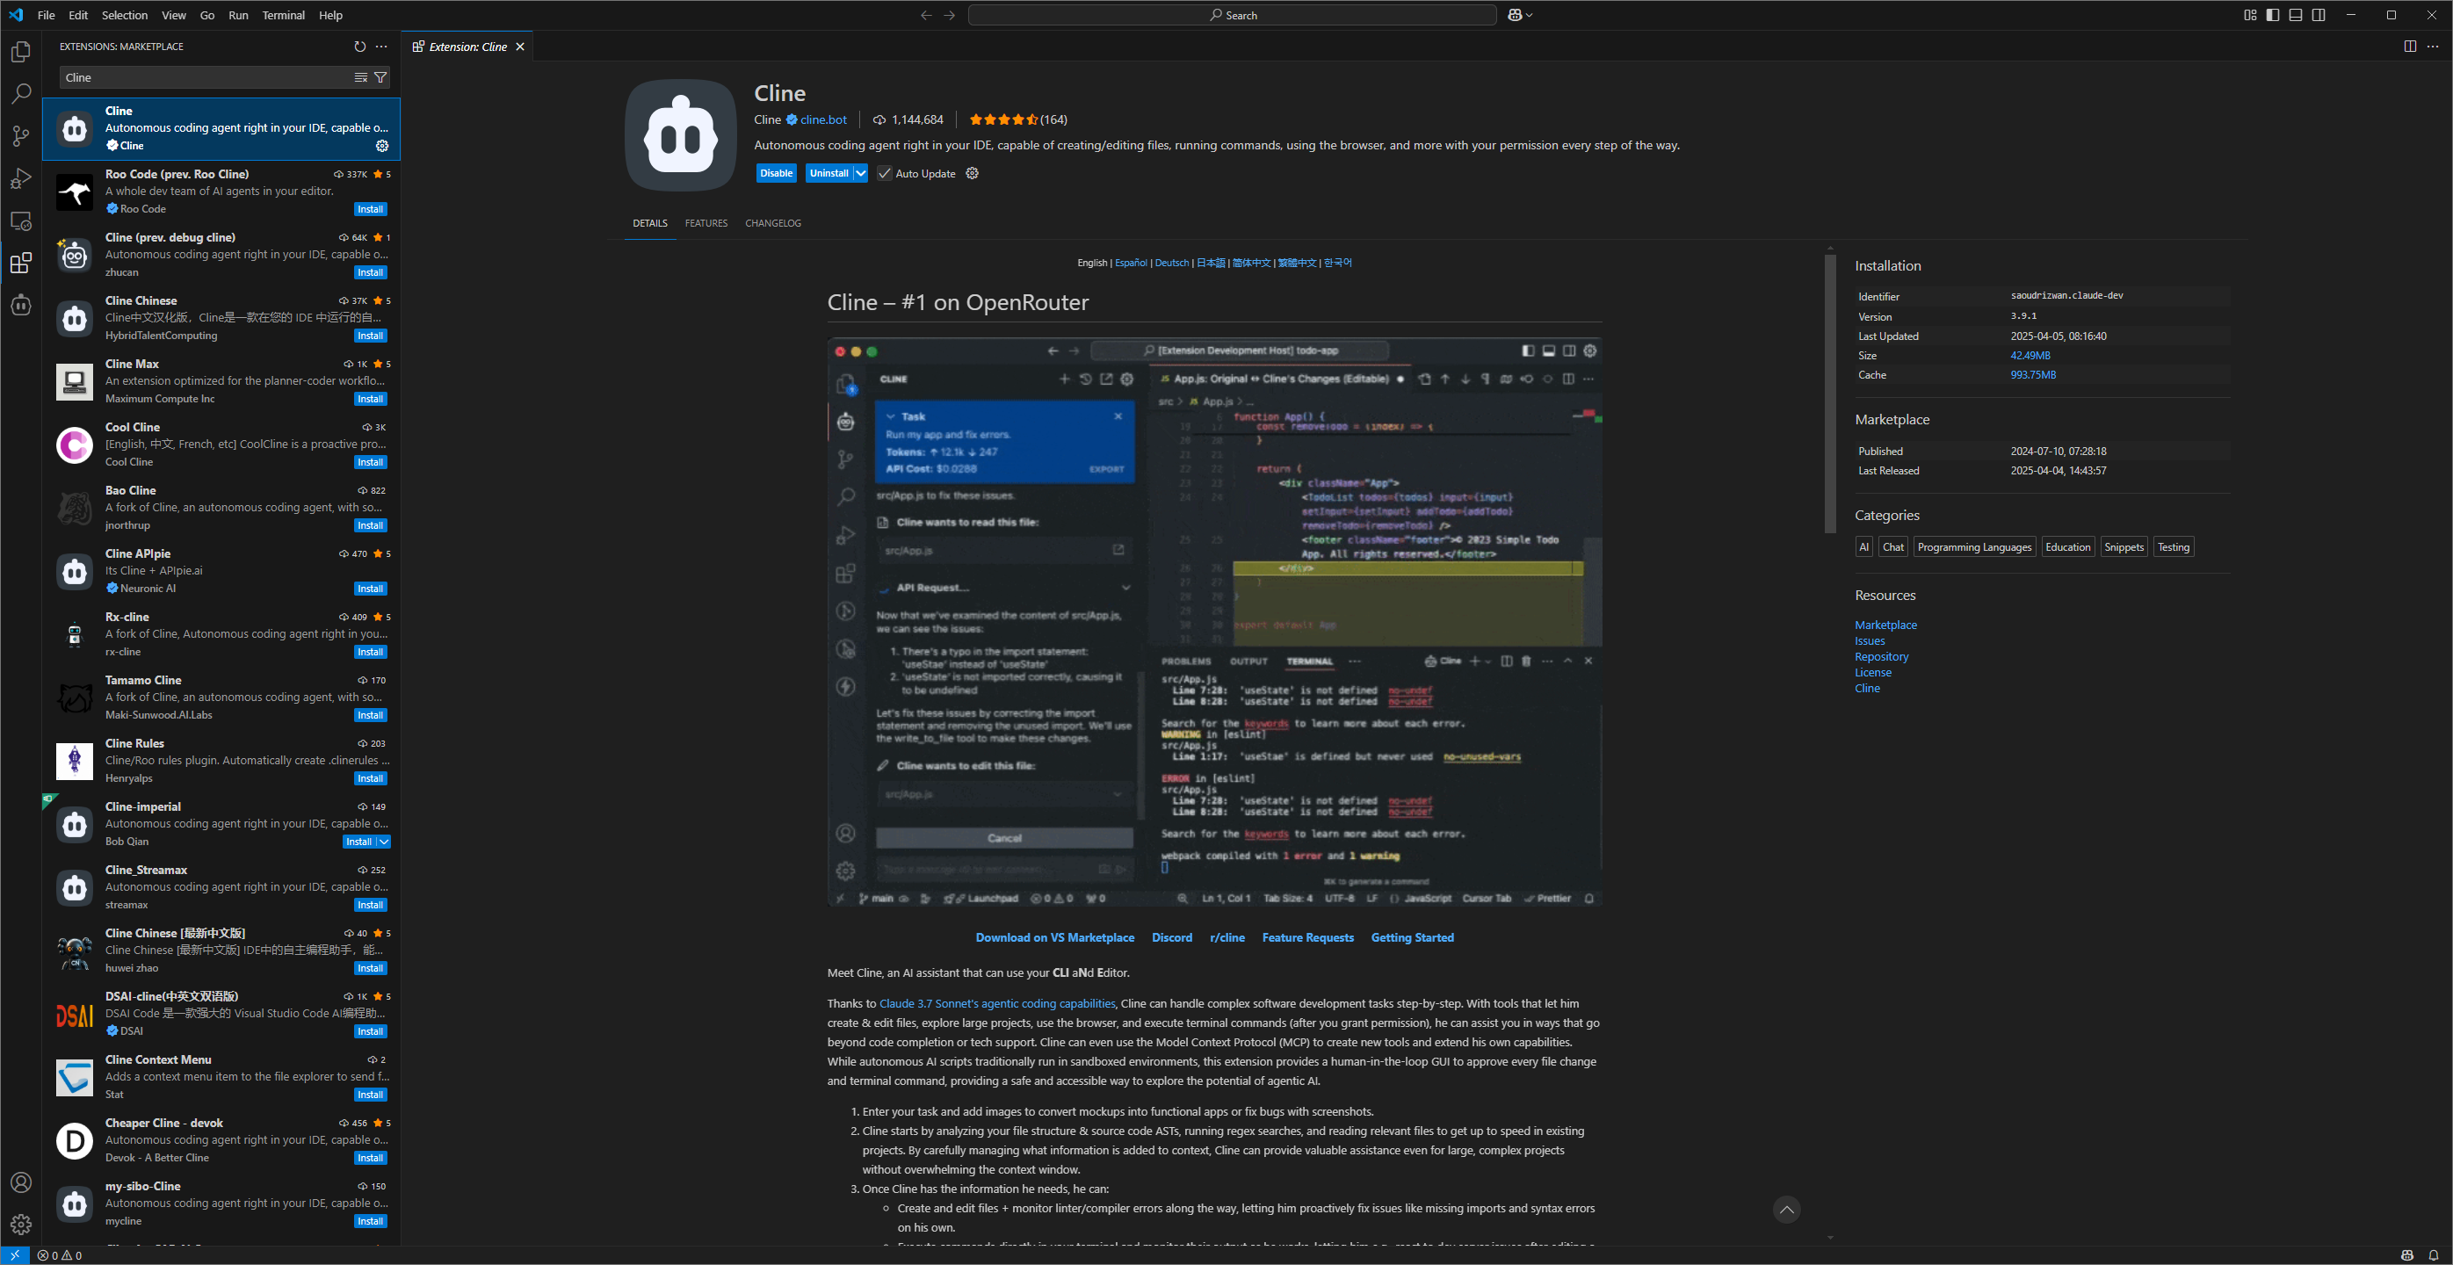The width and height of the screenshot is (2453, 1265).
Task: Toggle the bottom panel visibility
Action: pyautogui.click(x=2296, y=14)
